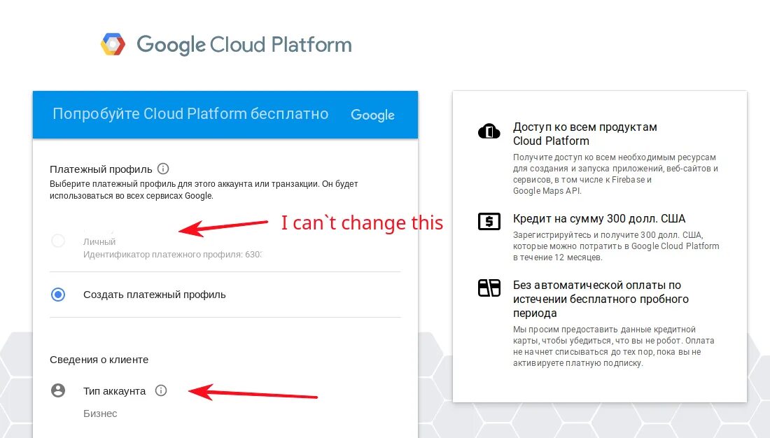Viewport: 770px width, 438px height.
Task: Click the Платежный профиль heading
Action: pyautogui.click(x=101, y=169)
